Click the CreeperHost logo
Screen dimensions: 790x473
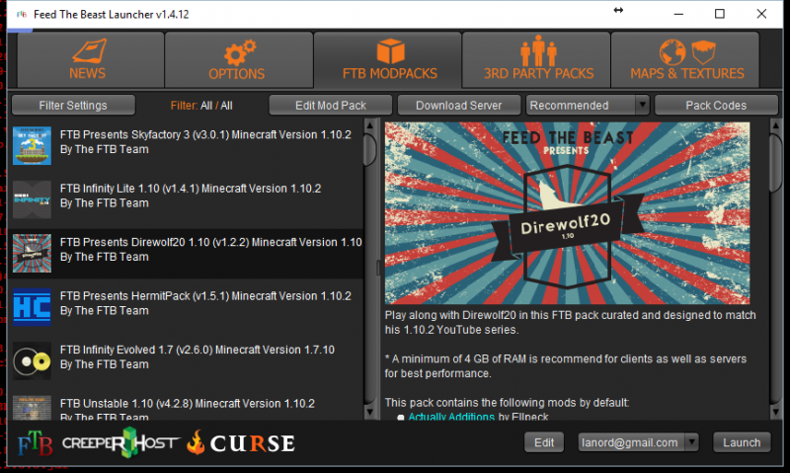tap(120, 442)
